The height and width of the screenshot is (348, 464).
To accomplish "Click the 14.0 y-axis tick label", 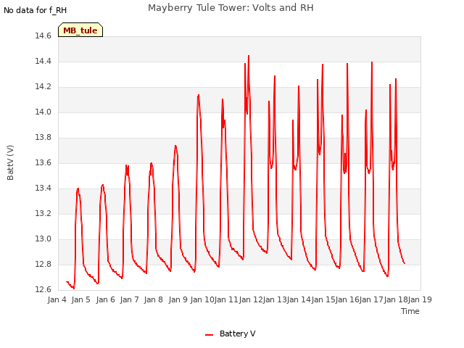I will [43, 112].
